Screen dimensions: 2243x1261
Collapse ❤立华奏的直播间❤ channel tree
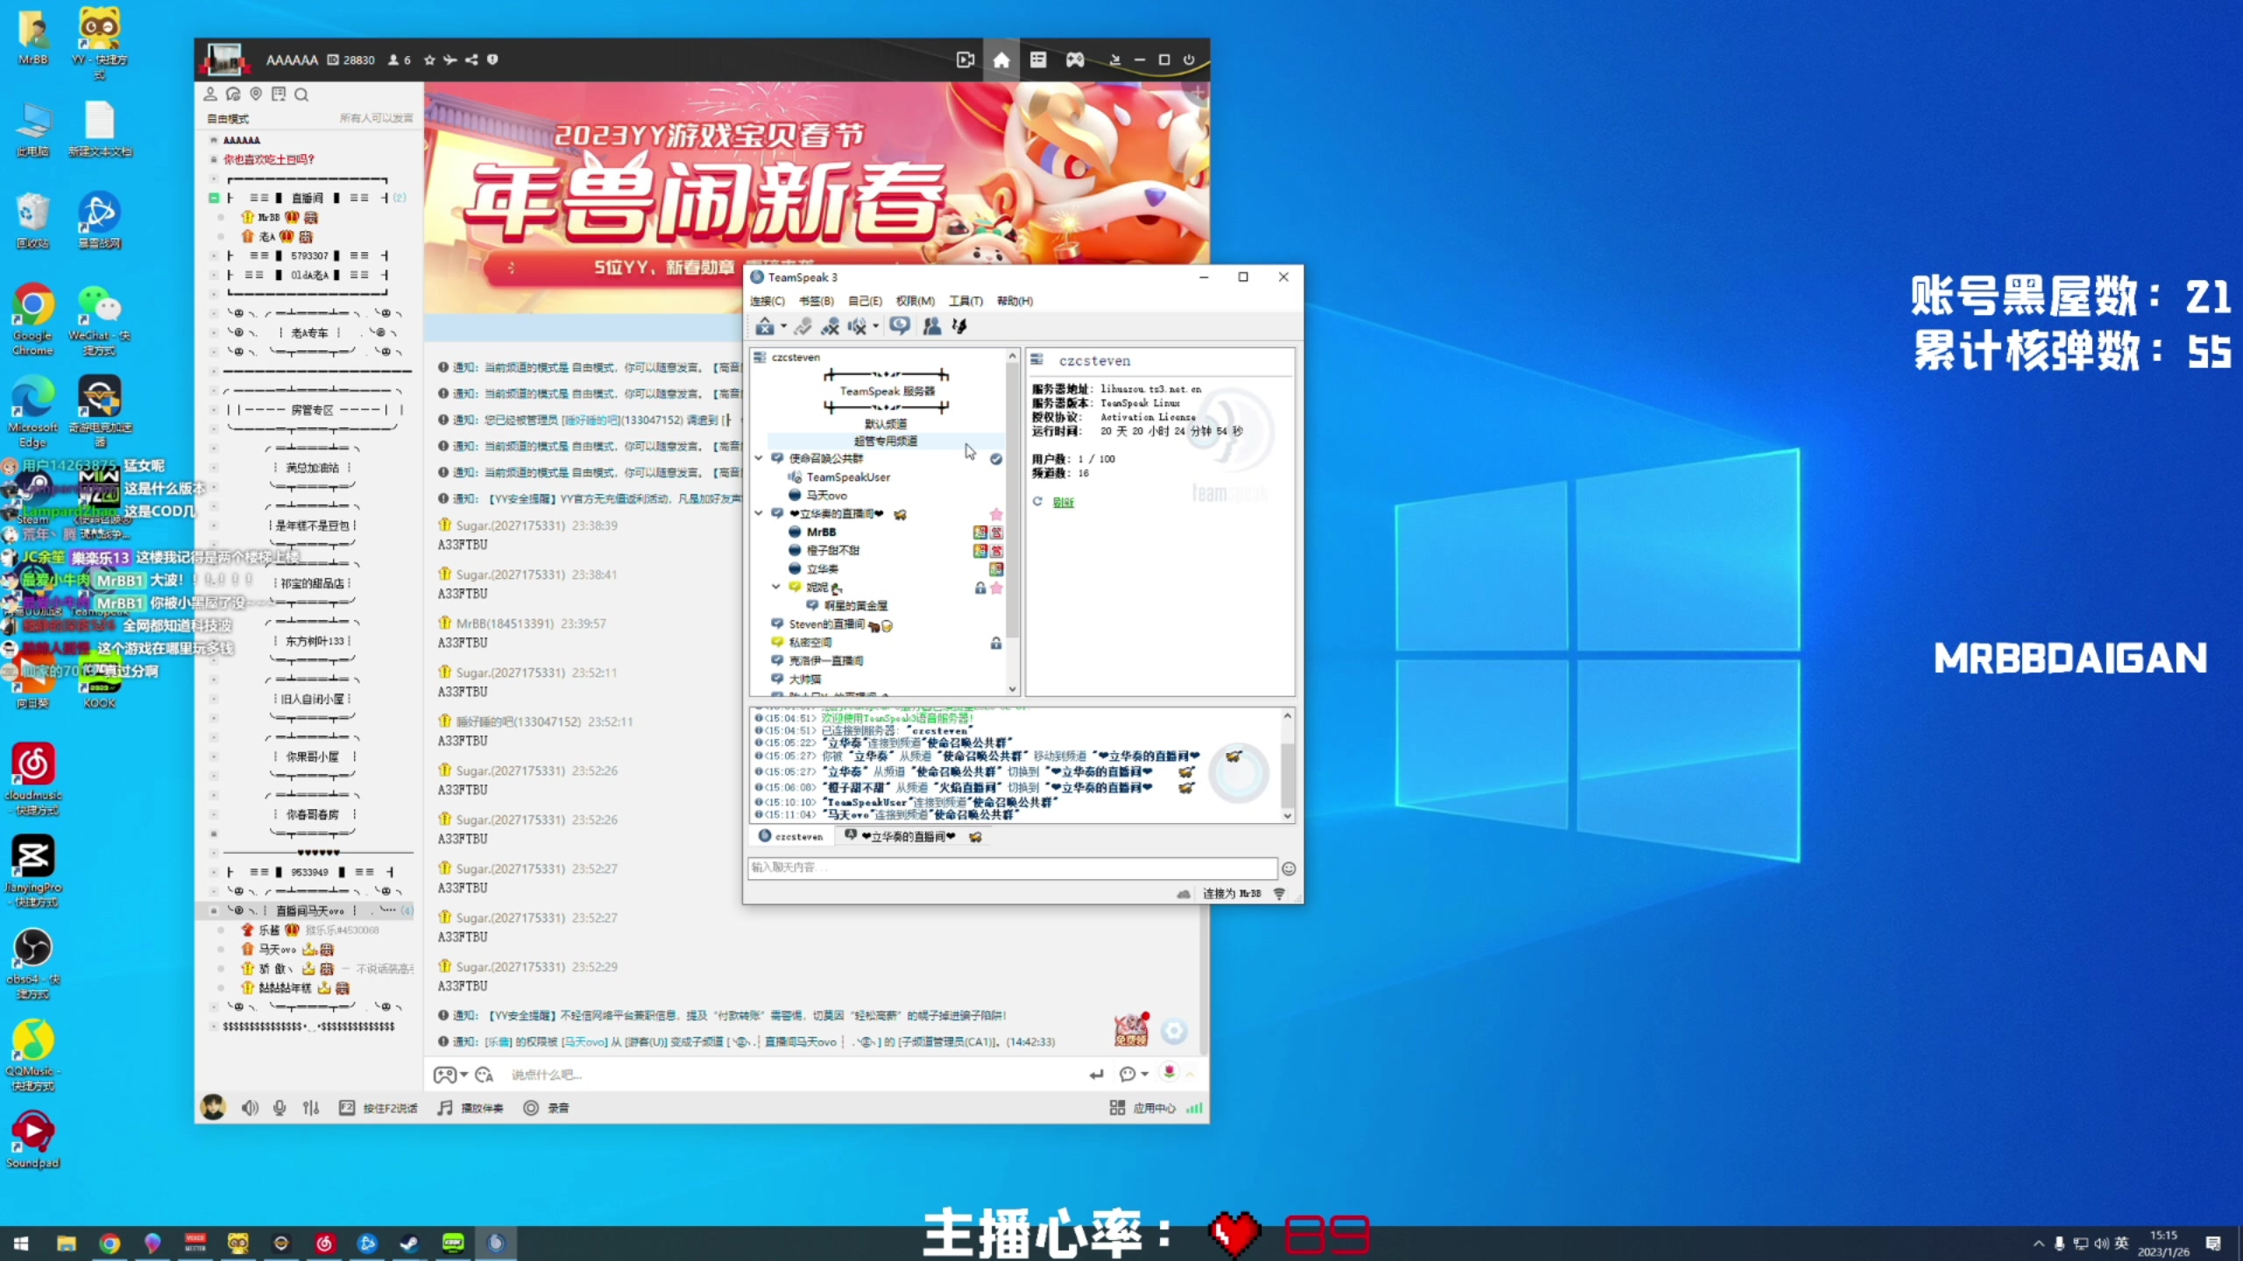coord(759,513)
